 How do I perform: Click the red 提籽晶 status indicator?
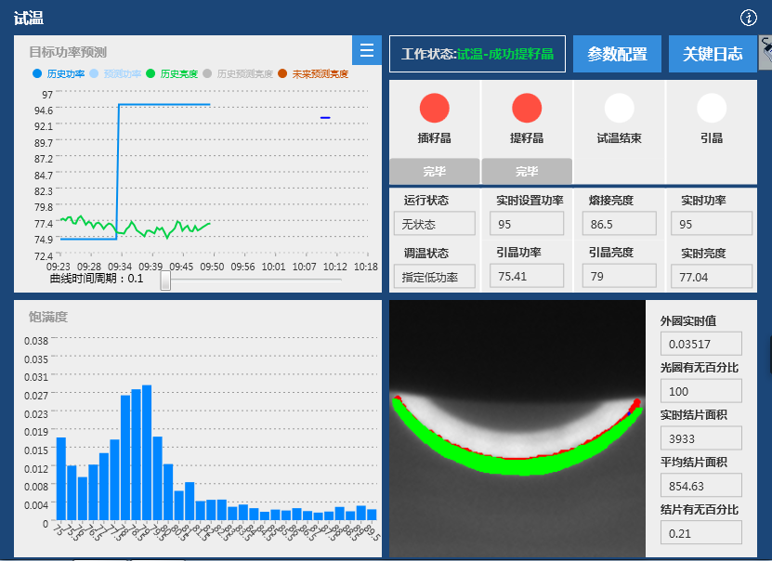(x=527, y=109)
